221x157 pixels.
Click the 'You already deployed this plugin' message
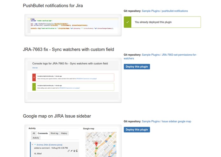click(153, 22)
